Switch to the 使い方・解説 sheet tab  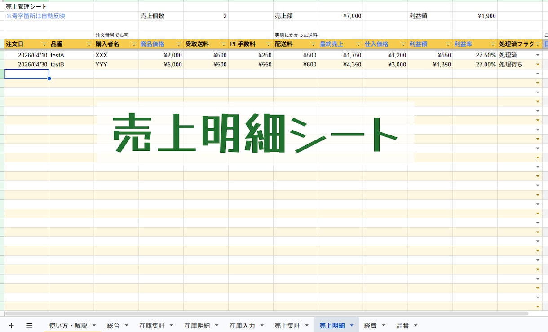[68, 326]
